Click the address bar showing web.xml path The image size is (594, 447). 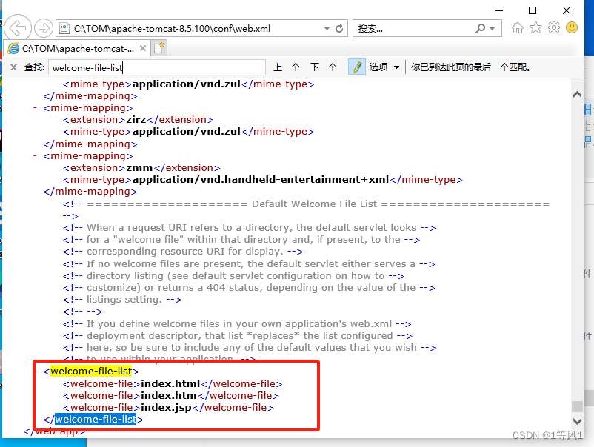click(x=191, y=29)
